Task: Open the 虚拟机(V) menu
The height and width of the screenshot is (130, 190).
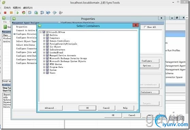Action: coord(28,8)
